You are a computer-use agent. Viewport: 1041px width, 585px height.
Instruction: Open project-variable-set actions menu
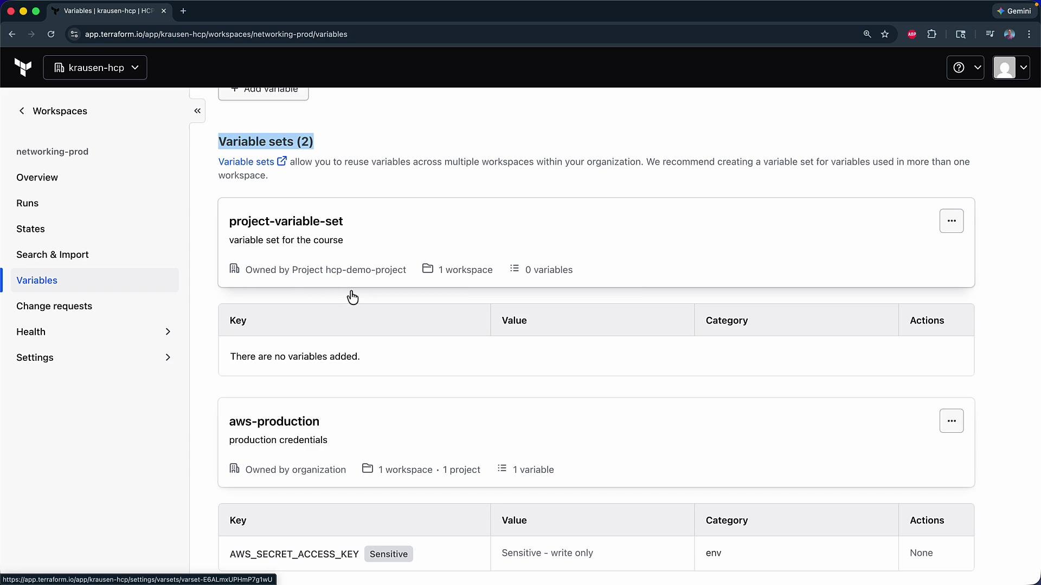tap(952, 221)
